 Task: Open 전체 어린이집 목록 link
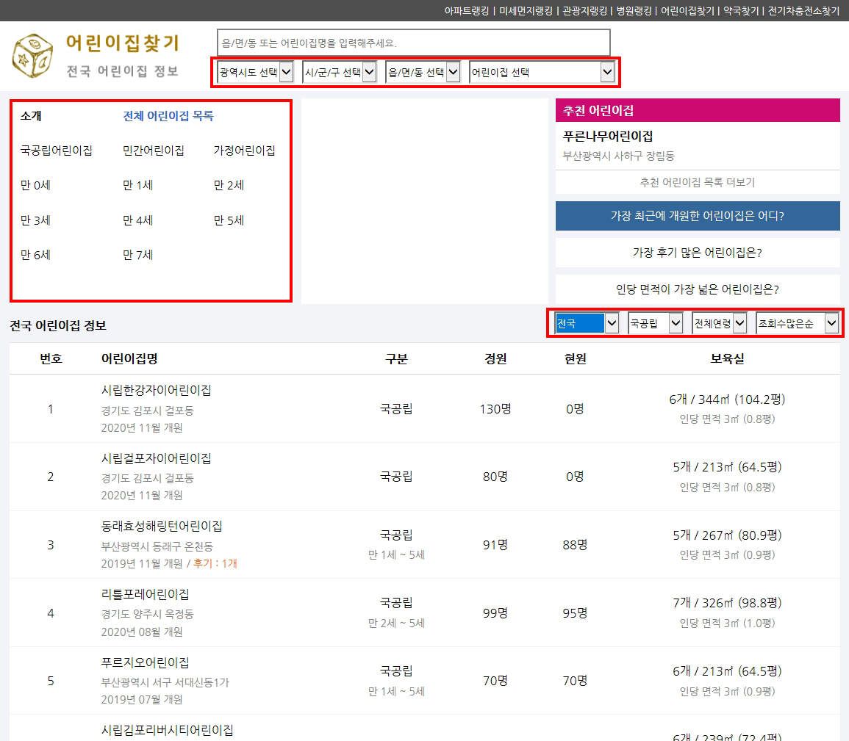point(168,116)
